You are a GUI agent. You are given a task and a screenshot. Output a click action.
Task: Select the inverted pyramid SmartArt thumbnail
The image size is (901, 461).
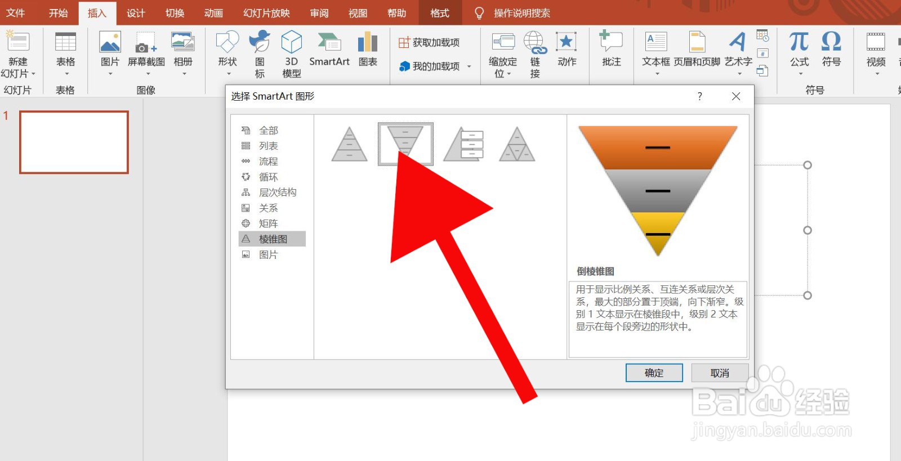405,144
